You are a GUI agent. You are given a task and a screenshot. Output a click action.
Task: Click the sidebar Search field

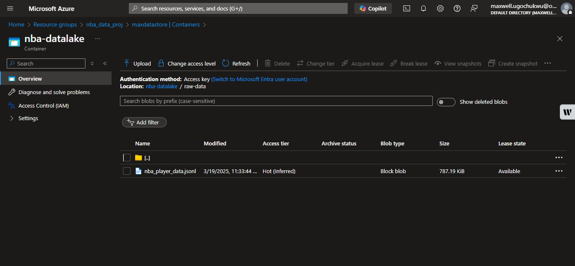point(46,63)
